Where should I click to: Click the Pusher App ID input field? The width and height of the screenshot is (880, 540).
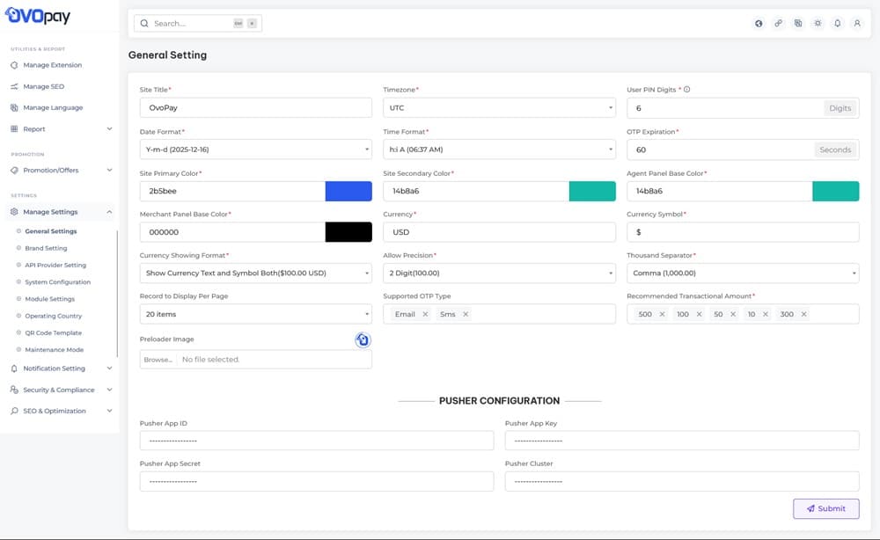pyautogui.click(x=316, y=441)
